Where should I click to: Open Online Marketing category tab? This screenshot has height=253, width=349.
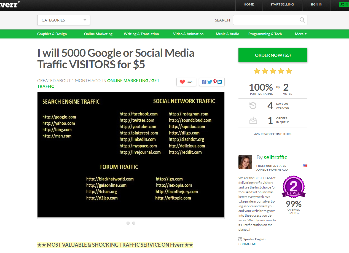[98, 34]
